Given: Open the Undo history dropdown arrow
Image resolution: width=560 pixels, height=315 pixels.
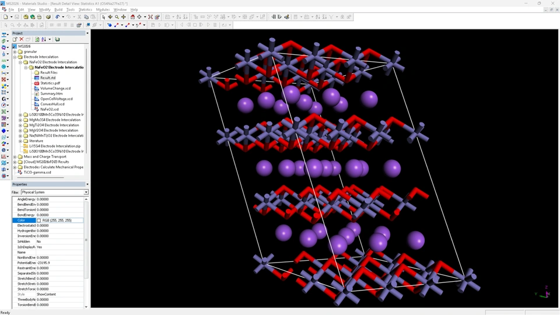Looking at the screenshot, I should (63, 17).
